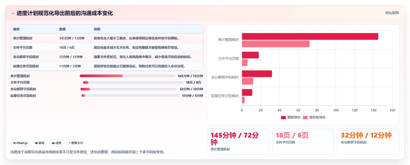Click chart axis label 单次整理耗时
The width and height of the screenshot is (410, 165).
coord(229,40)
